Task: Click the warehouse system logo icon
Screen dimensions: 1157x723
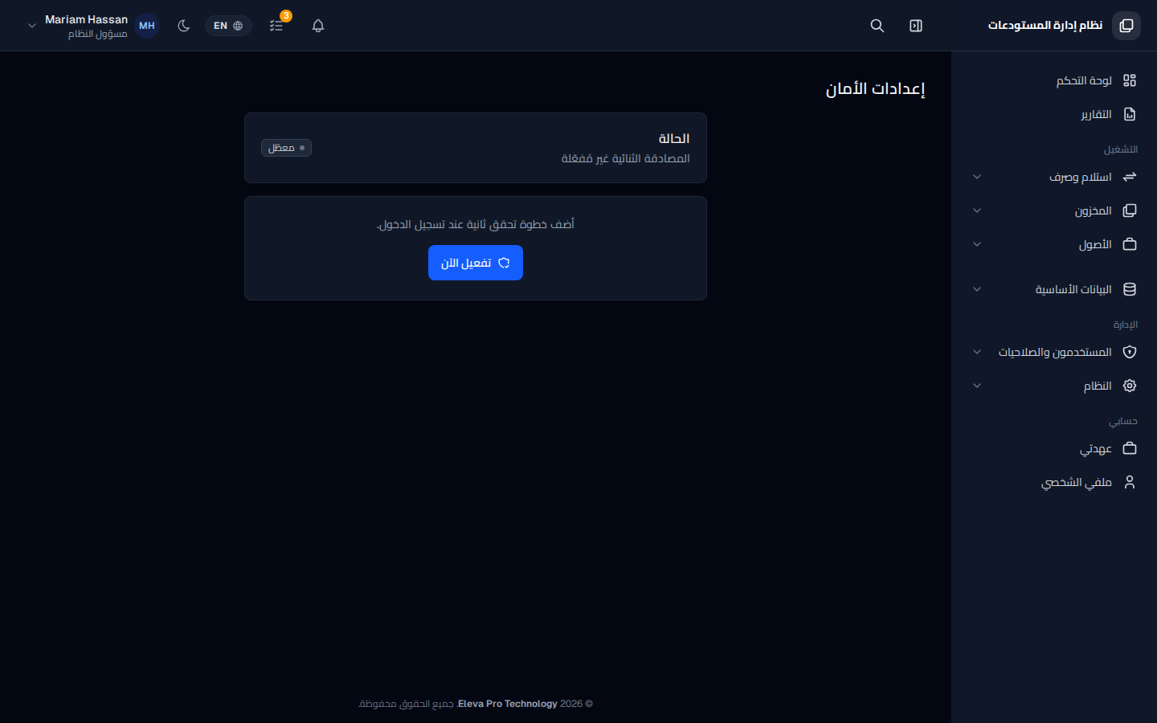Action: [1126, 26]
